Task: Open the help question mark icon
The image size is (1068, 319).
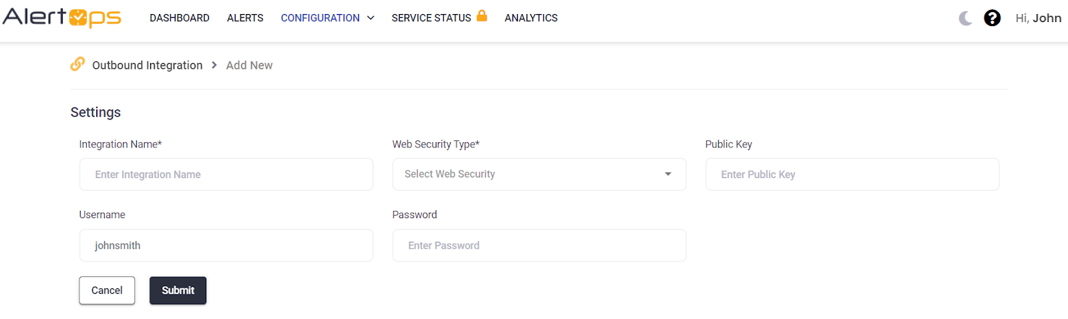Action: [992, 18]
